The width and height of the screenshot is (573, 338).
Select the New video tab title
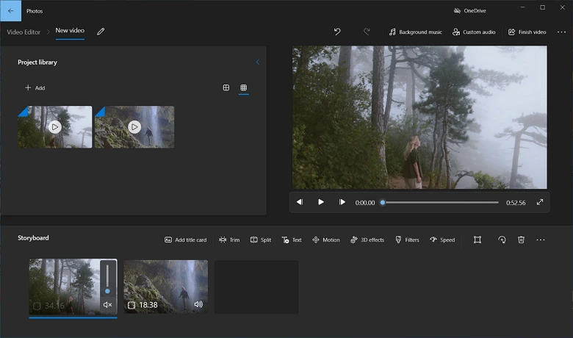click(70, 31)
